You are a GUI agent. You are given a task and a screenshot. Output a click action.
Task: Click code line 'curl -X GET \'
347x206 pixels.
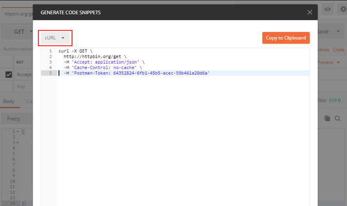pos(75,51)
